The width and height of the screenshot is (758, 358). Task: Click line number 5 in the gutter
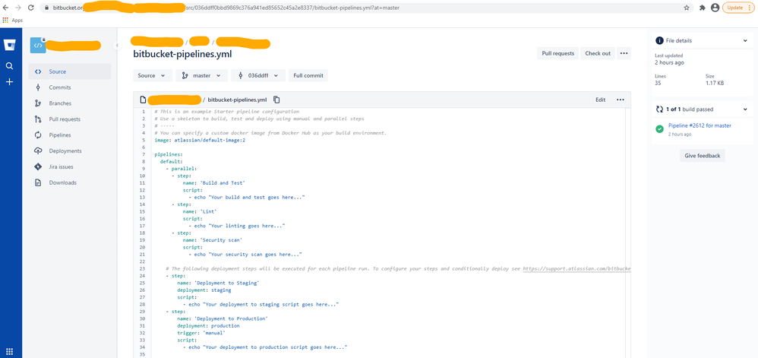pos(143,141)
